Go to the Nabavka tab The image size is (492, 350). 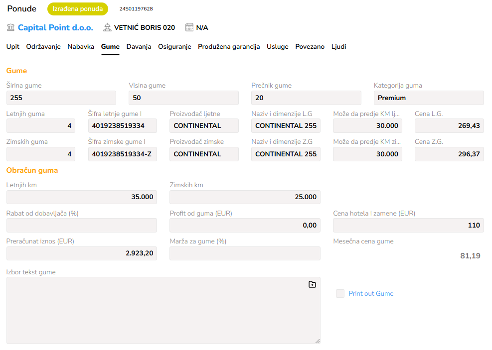click(81, 47)
